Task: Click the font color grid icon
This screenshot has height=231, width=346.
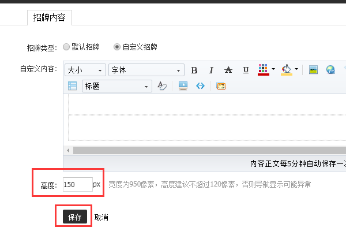Action: click(x=264, y=70)
